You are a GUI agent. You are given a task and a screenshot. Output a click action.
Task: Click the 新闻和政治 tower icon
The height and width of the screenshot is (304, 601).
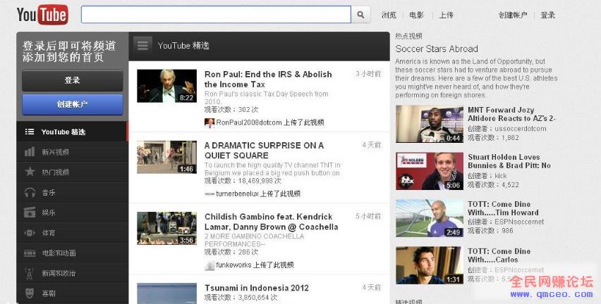coord(30,273)
